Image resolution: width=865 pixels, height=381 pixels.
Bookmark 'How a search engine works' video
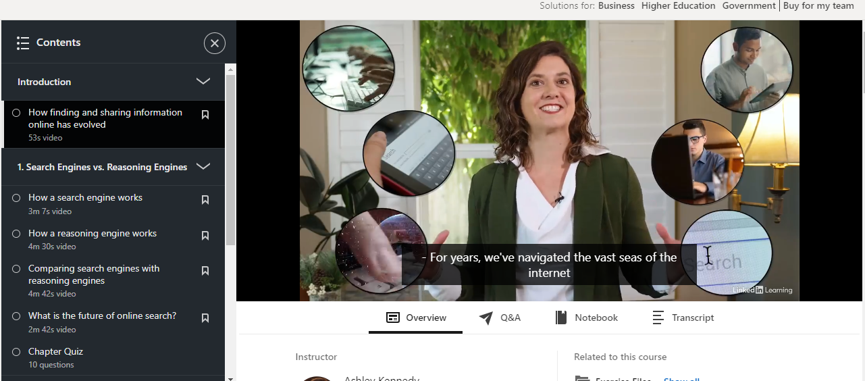205,200
